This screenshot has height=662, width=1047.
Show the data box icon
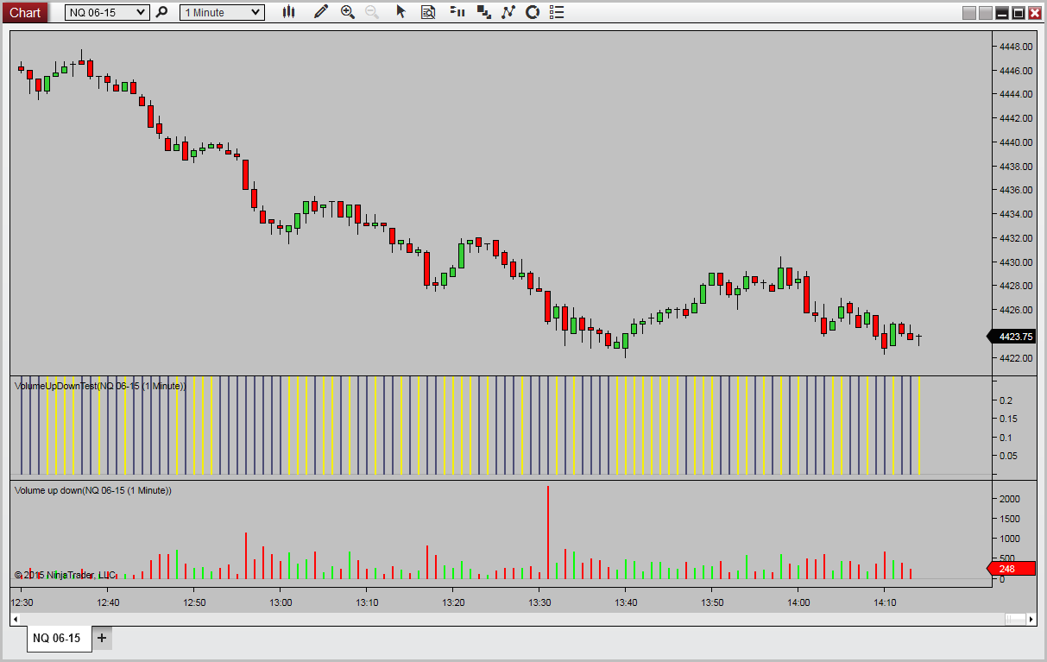pyautogui.click(x=428, y=12)
